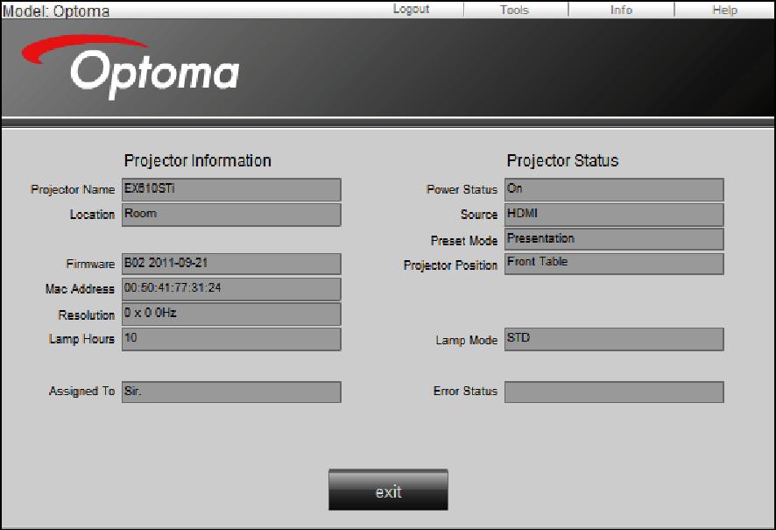
Task: Open the Info menu
Action: click(x=621, y=10)
